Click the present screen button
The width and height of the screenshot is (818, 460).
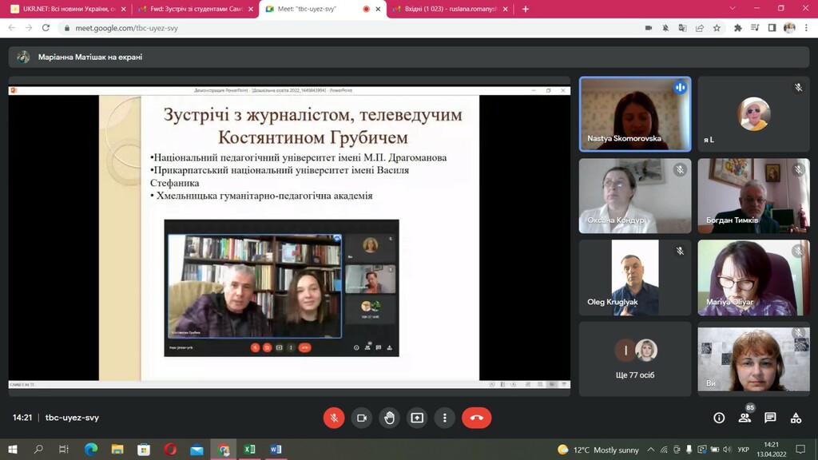(417, 418)
